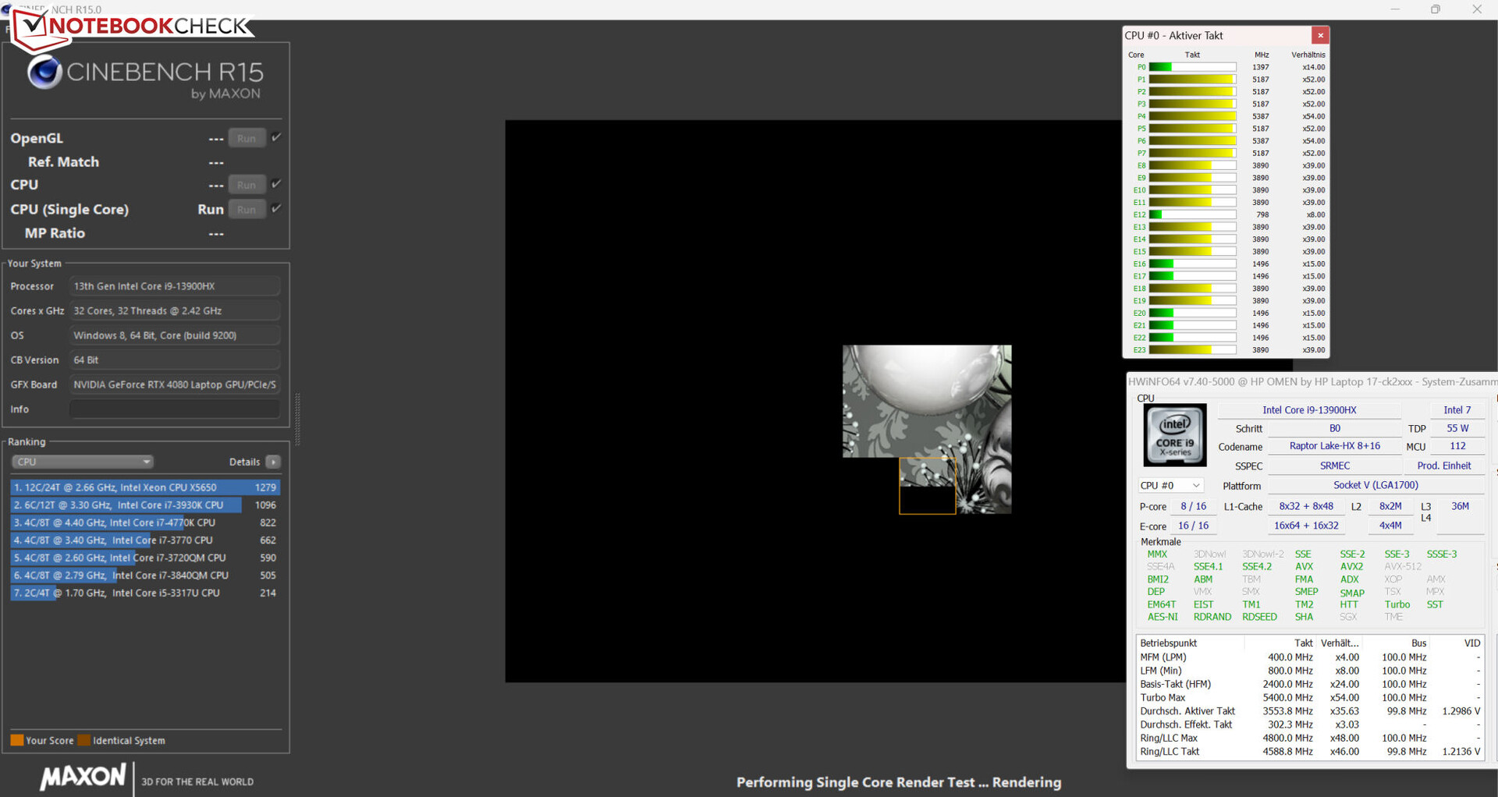Click the Run button for CPU (Single Core)
This screenshot has width=1498, height=797.
[247, 209]
